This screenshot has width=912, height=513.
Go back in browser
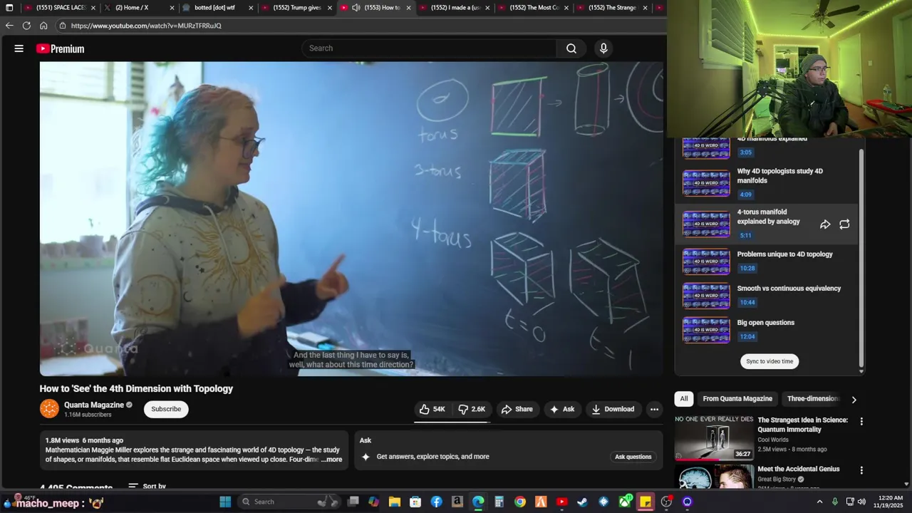[9, 26]
